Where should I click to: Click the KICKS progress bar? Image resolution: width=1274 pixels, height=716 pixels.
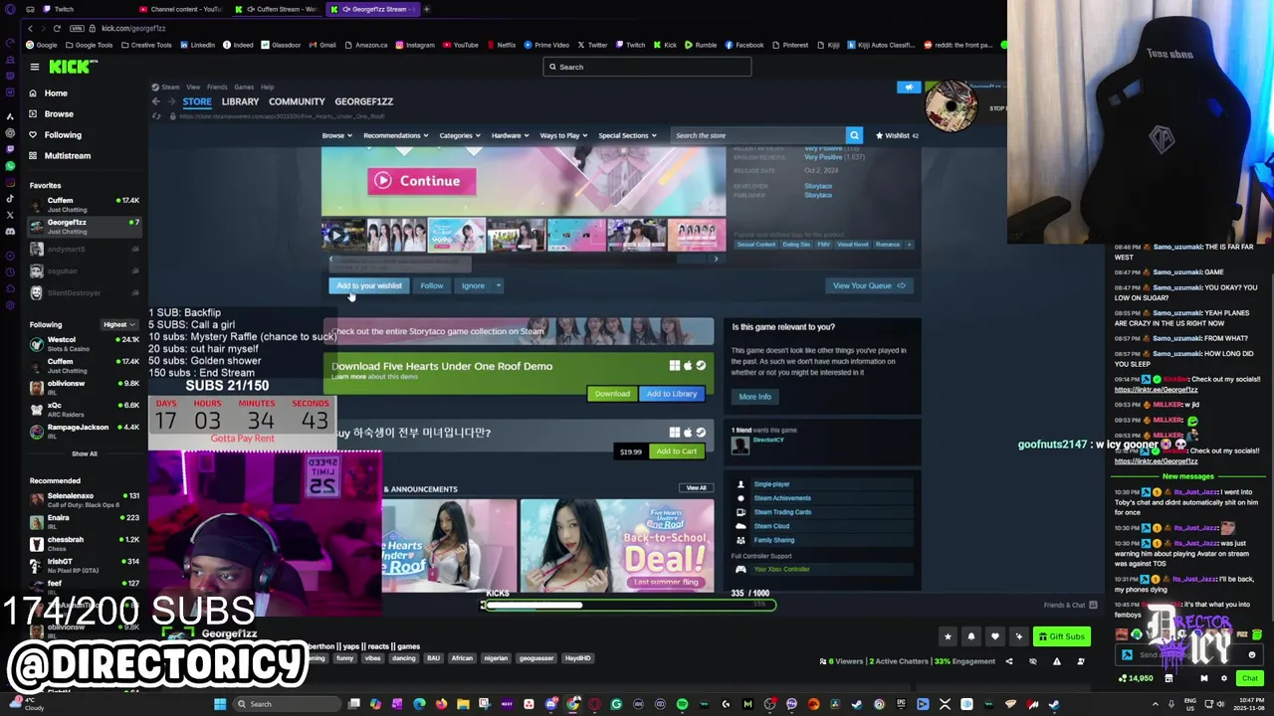coord(628,604)
